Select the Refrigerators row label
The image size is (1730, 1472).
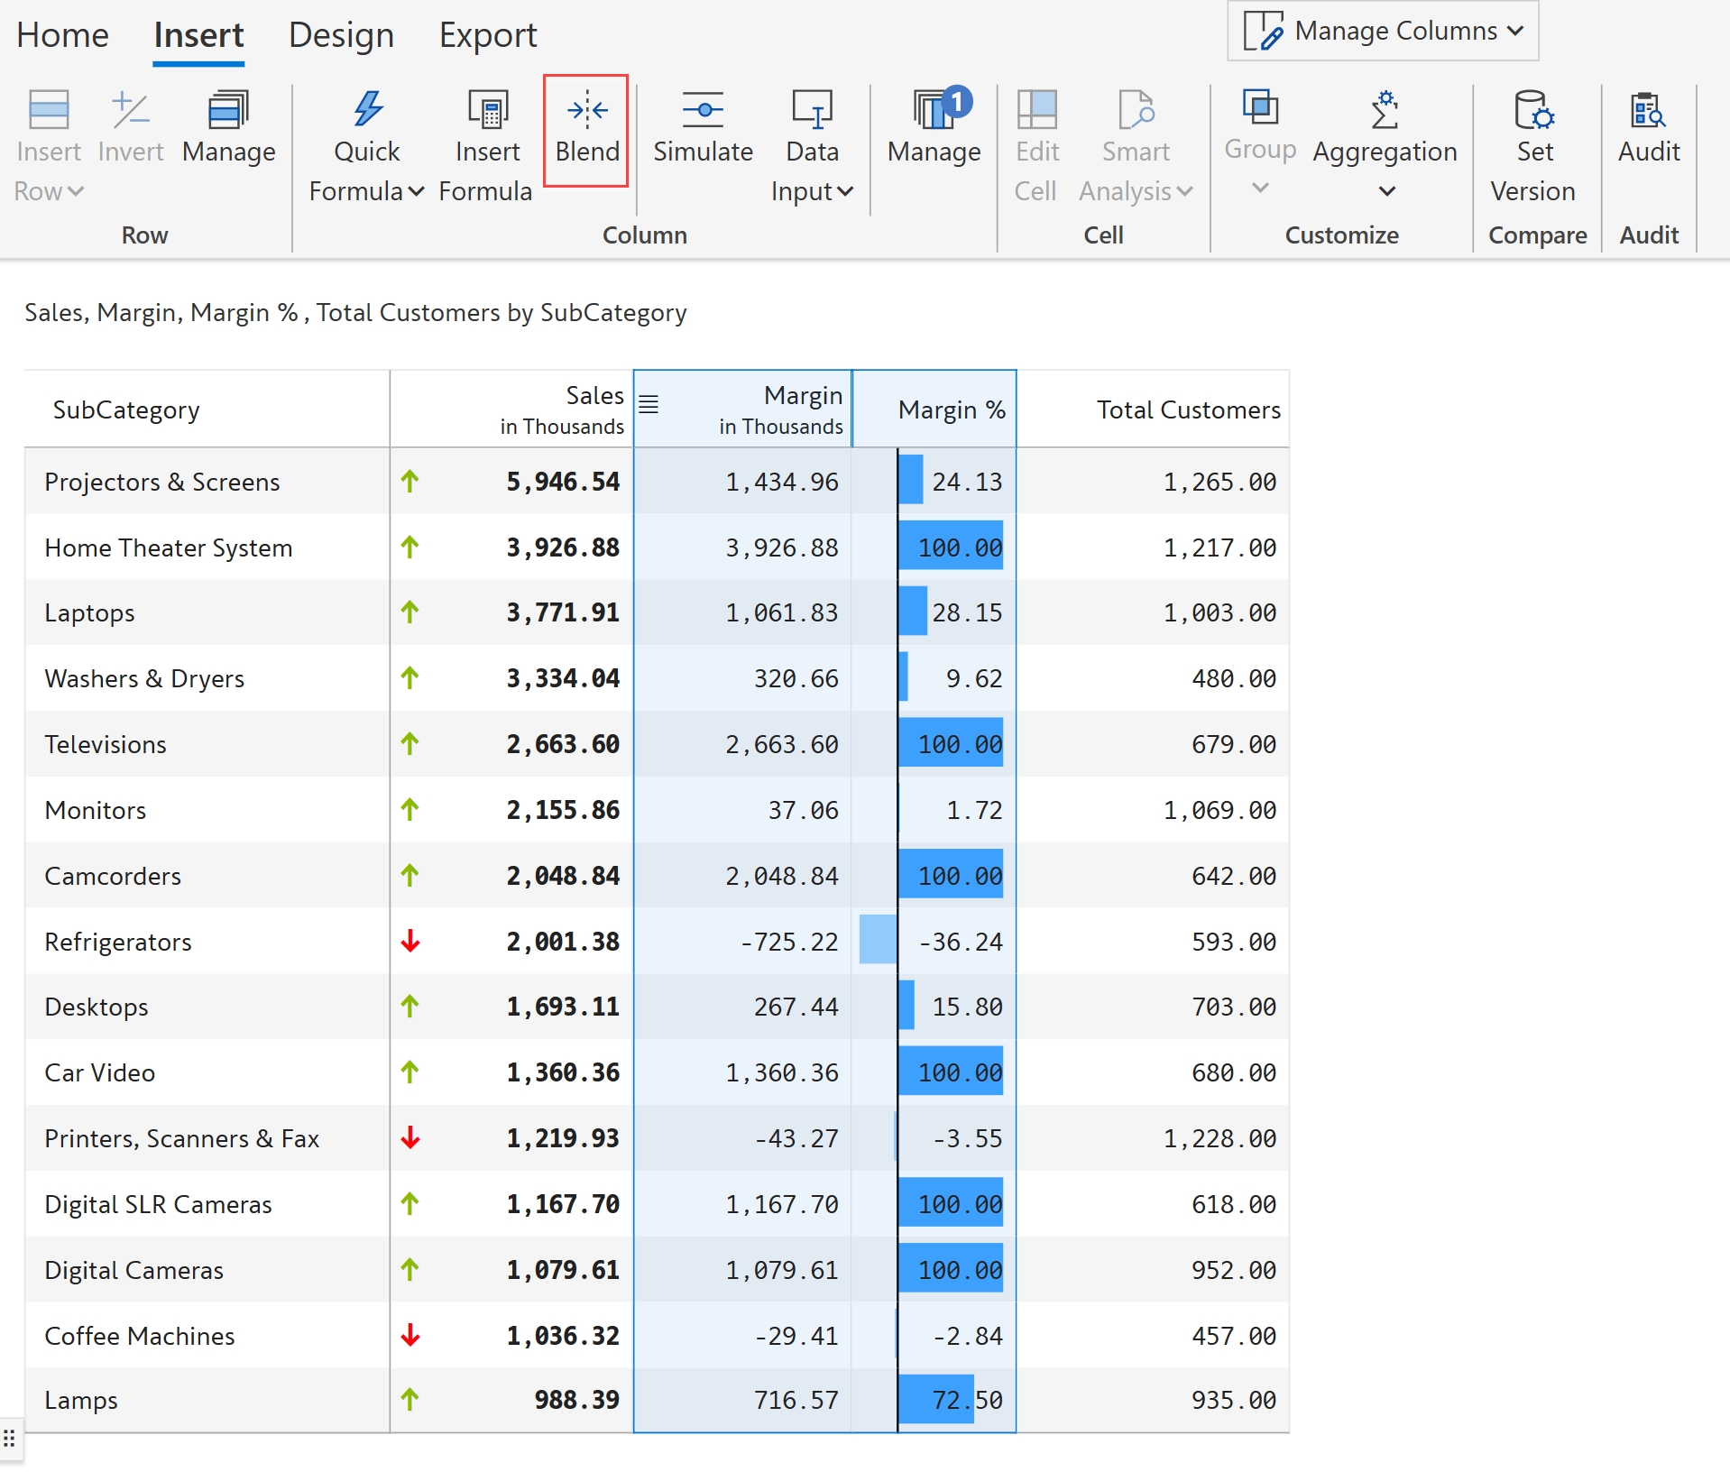118,942
